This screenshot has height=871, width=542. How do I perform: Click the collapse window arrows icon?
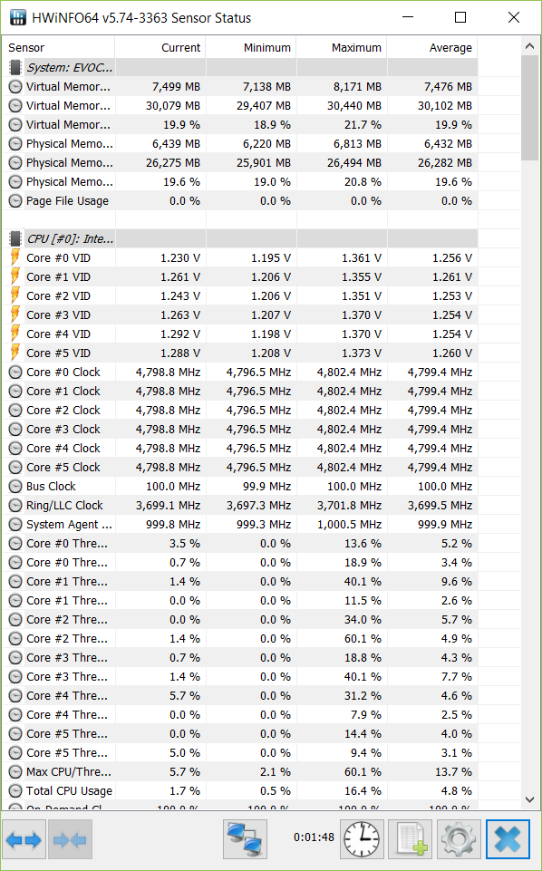coord(70,839)
